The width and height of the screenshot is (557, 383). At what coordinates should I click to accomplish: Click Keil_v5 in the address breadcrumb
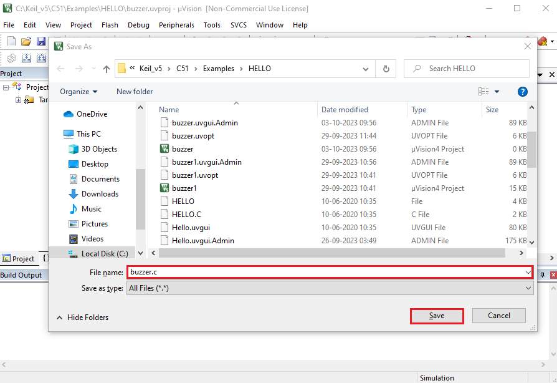click(x=151, y=69)
